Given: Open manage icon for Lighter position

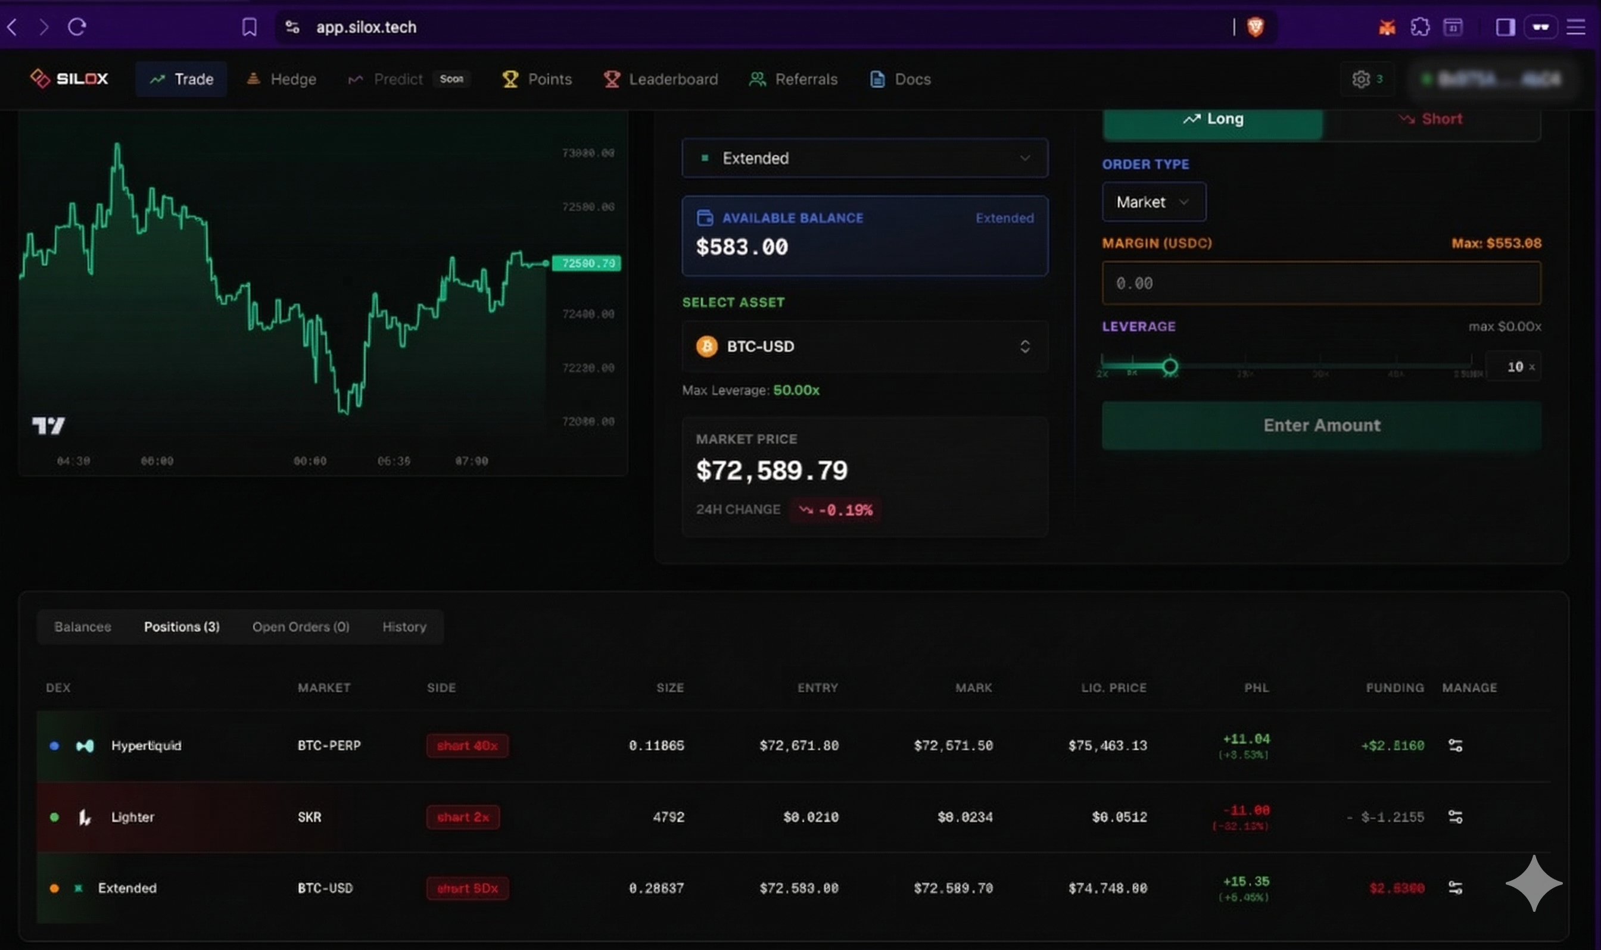Looking at the screenshot, I should 1455,817.
